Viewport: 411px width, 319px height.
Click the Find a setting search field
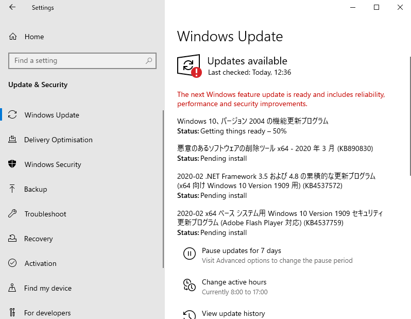82,61
